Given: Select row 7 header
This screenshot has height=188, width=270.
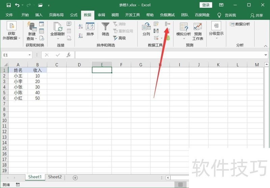Looking at the screenshot, I should tap(4, 104).
